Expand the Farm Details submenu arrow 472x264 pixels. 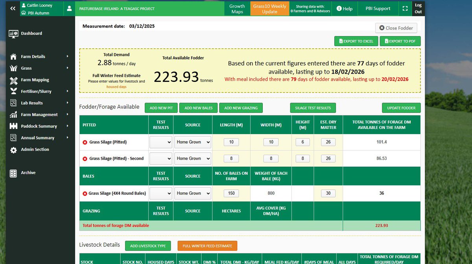pos(67,56)
